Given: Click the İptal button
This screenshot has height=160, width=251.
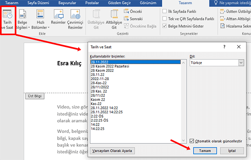Looking at the screenshot, I should [232, 151].
